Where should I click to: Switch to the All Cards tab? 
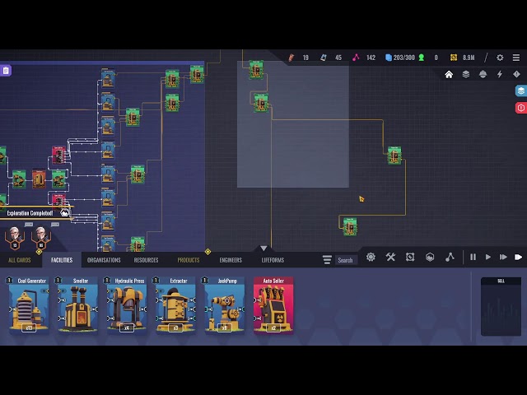click(x=20, y=260)
